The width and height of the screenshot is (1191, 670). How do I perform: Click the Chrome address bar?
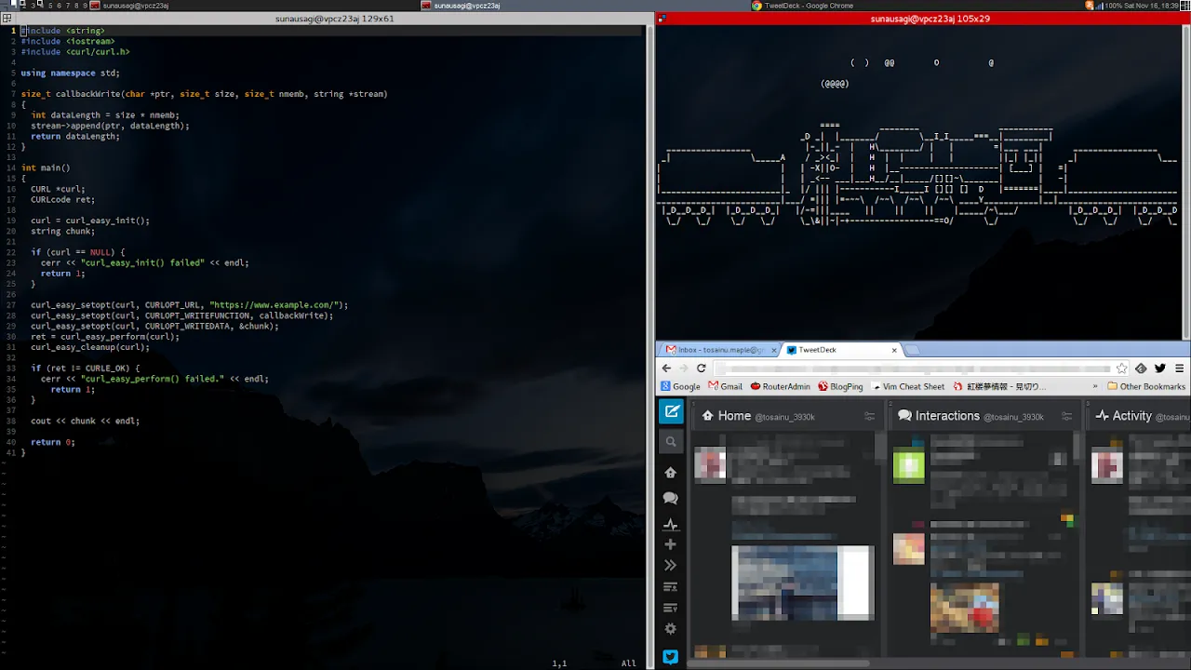pos(912,368)
